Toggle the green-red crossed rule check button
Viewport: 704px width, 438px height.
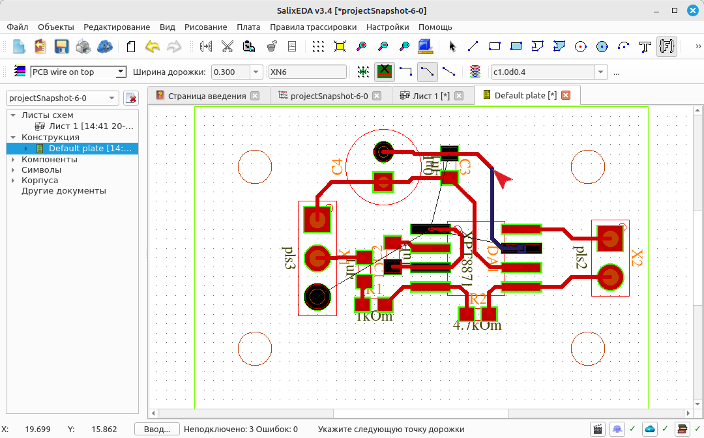pos(385,71)
